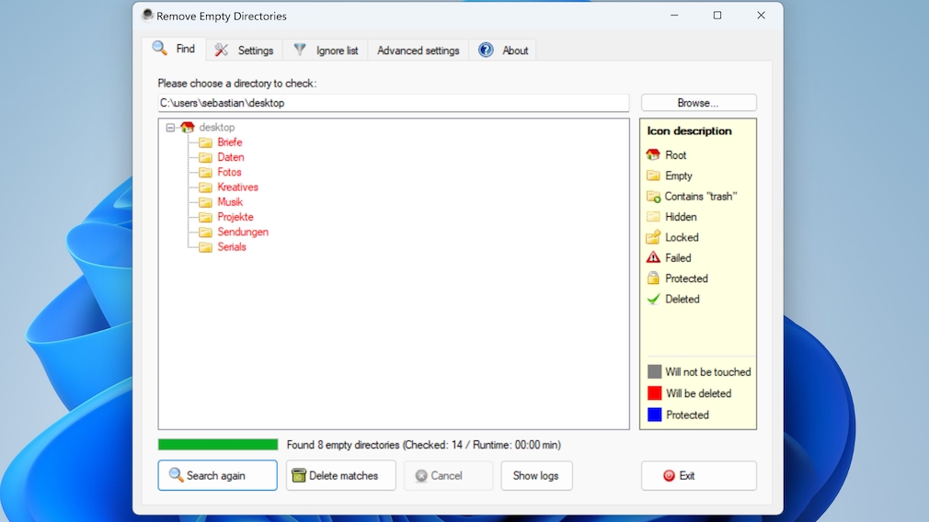Click the Failed warning triangle icon
The height and width of the screenshot is (522, 929).
[653, 258]
